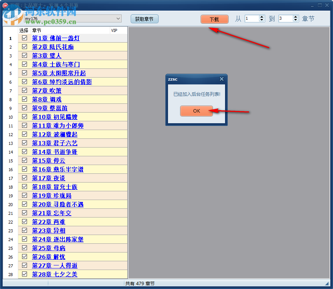Click the orange 下载 download button
This screenshot has height=289, width=333.
tap(214, 19)
